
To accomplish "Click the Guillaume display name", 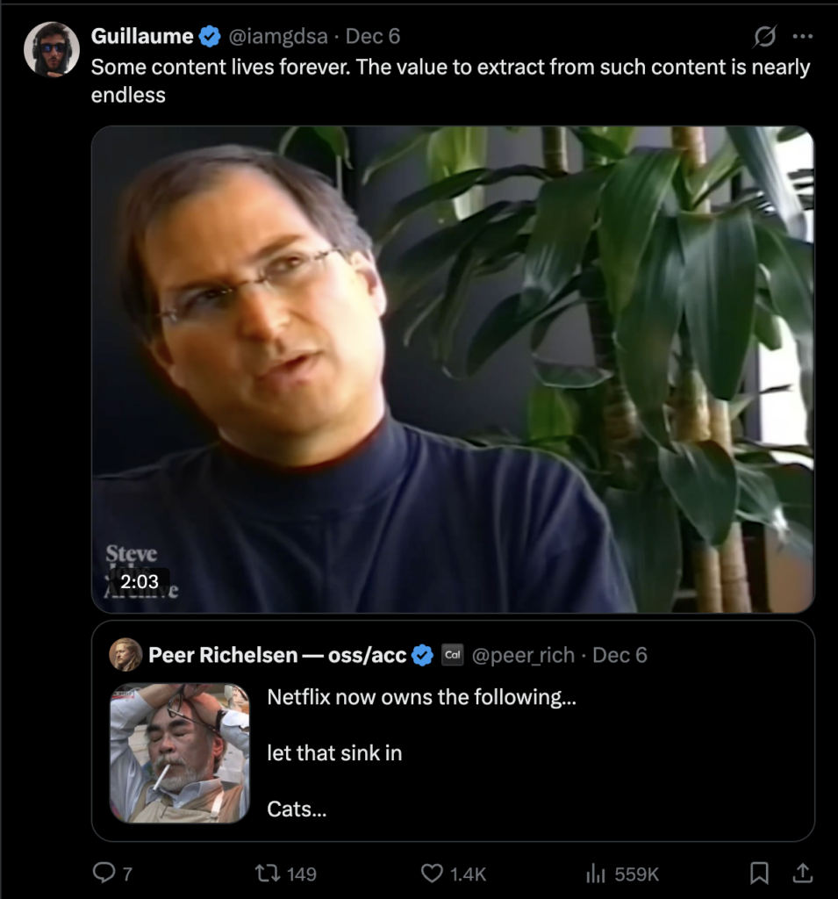I will pyautogui.click(x=142, y=37).
